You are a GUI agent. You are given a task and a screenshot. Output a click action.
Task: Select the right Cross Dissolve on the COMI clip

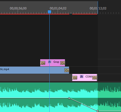[x=95, y=78]
